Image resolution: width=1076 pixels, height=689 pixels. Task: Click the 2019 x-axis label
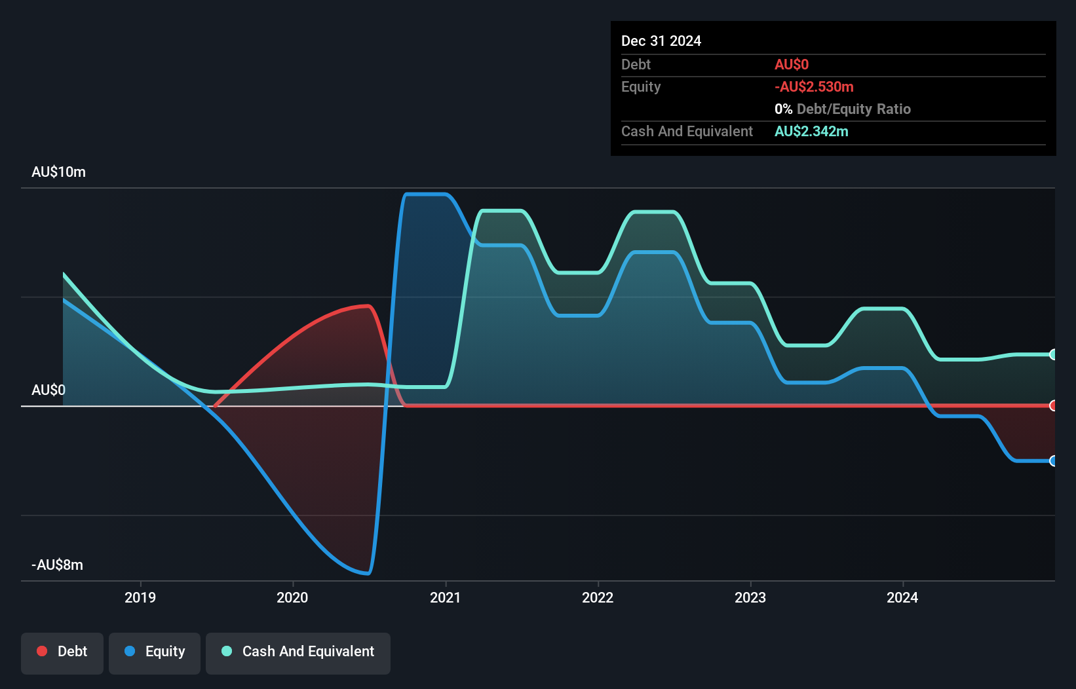[140, 597]
